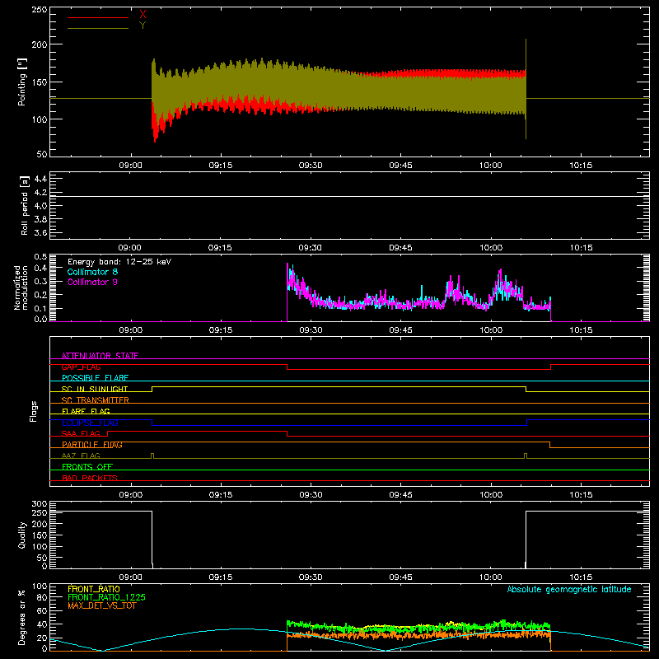Click the yellow FLARE_FLAG label

pyautogui.click(x=86, y=411)
